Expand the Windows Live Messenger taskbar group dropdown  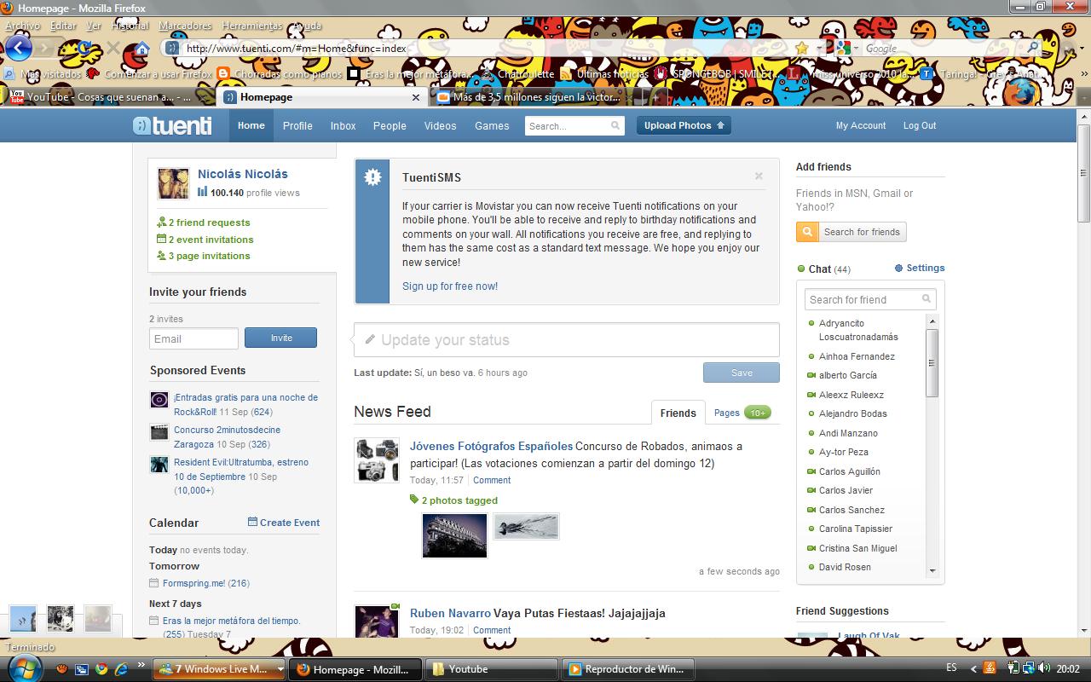pyautogui.click(x=280, y=669)
